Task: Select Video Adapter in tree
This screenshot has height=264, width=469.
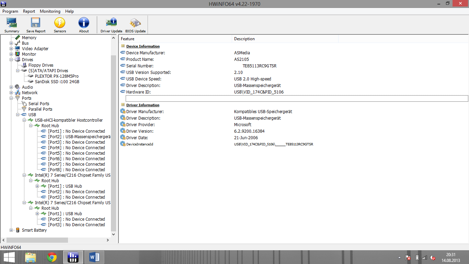Action: click(x=35, y=49)
